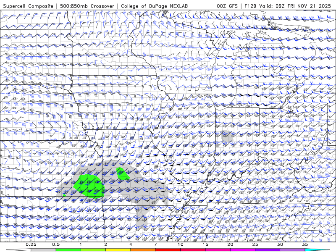Click the 0.5 legend value

(x=56, y=244)
